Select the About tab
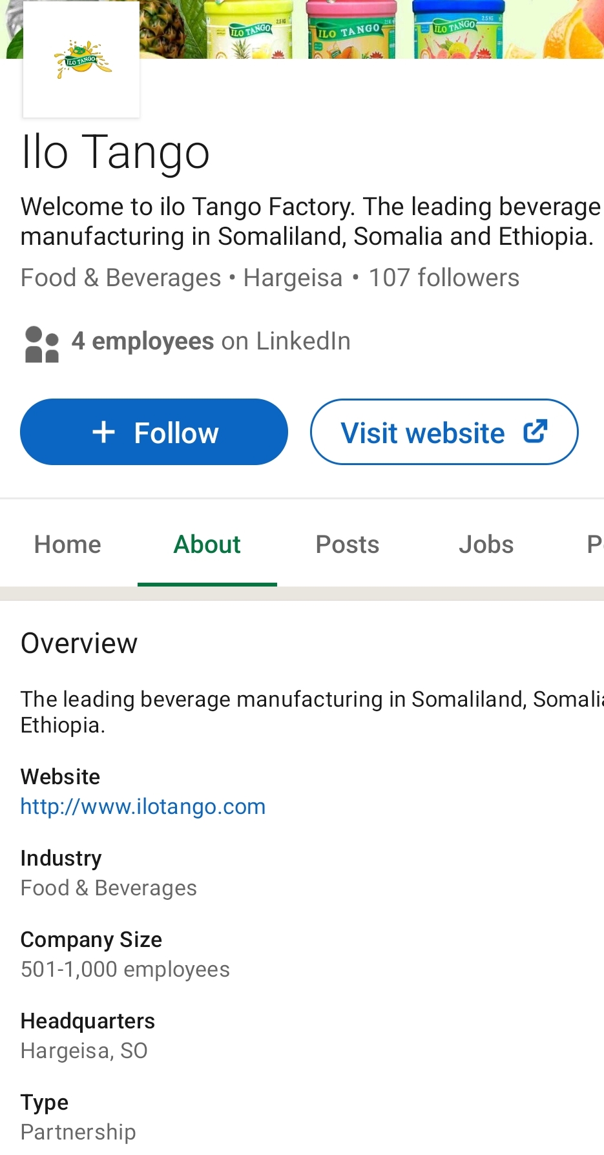 pyautogui.click(x=207, y=545)
